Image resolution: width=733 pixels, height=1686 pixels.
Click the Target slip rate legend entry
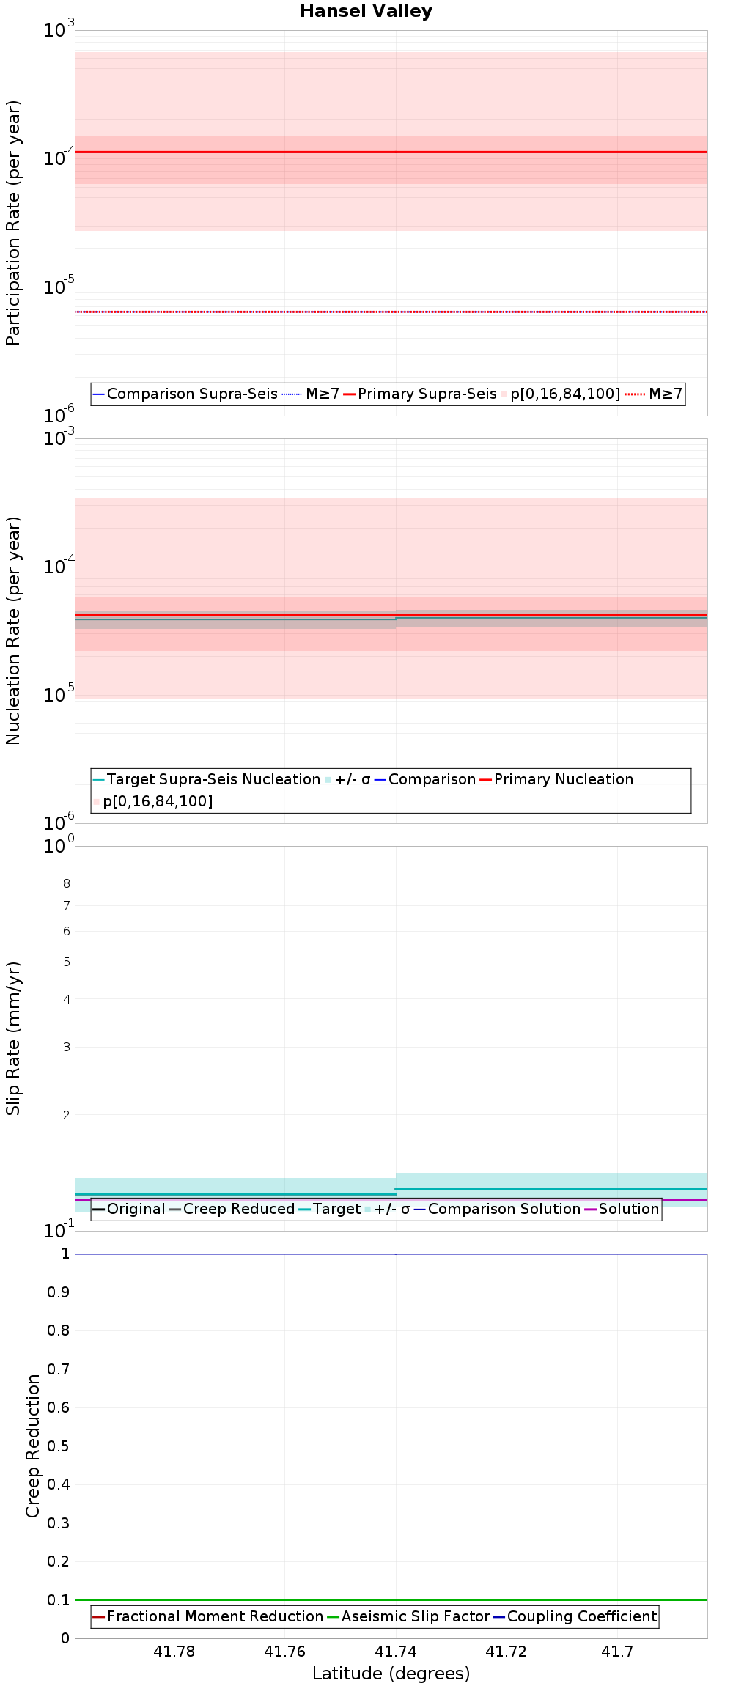[330, 1209]
